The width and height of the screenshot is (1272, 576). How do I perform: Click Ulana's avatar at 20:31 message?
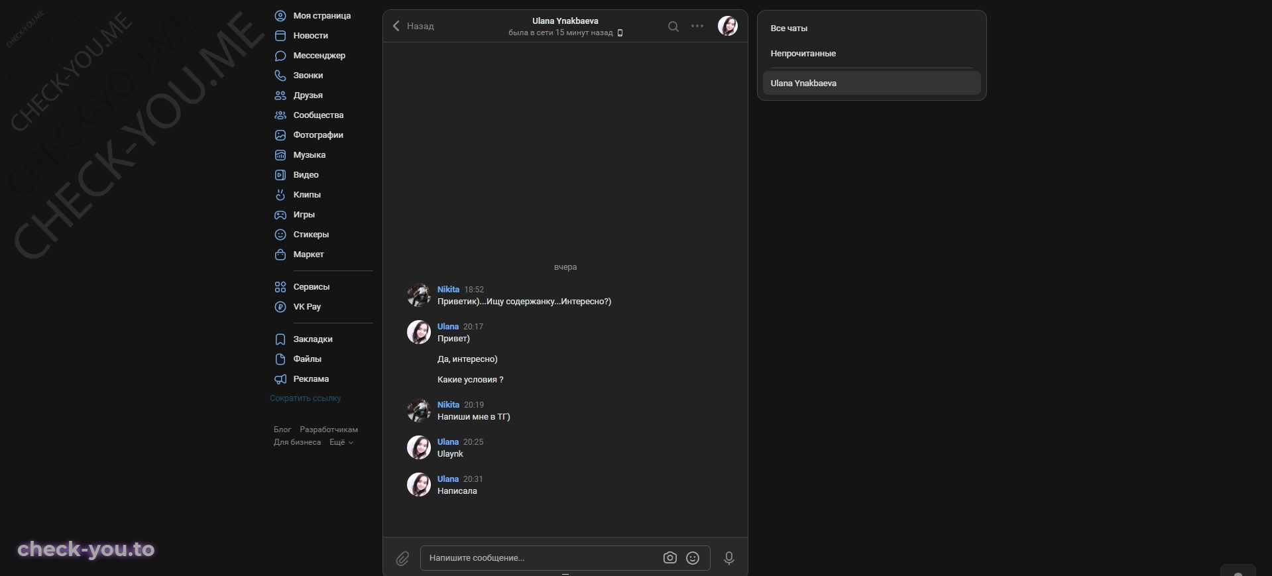pyautogui.click(x=419, y=485)
